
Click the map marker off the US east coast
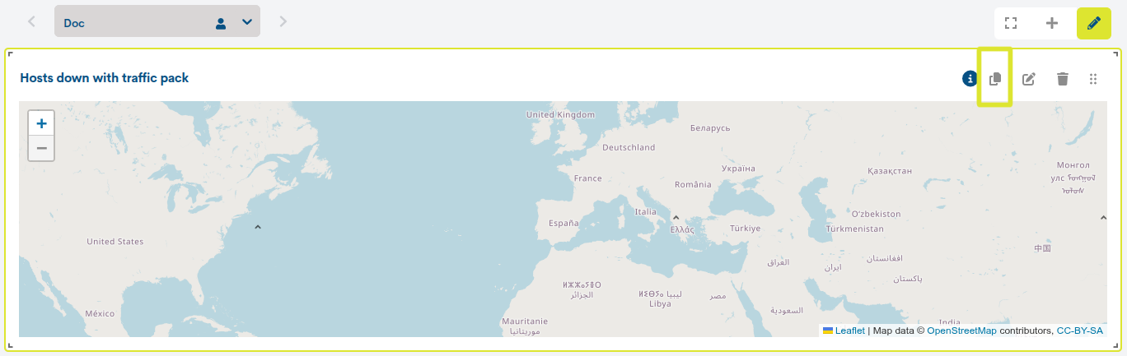[258, 227]
